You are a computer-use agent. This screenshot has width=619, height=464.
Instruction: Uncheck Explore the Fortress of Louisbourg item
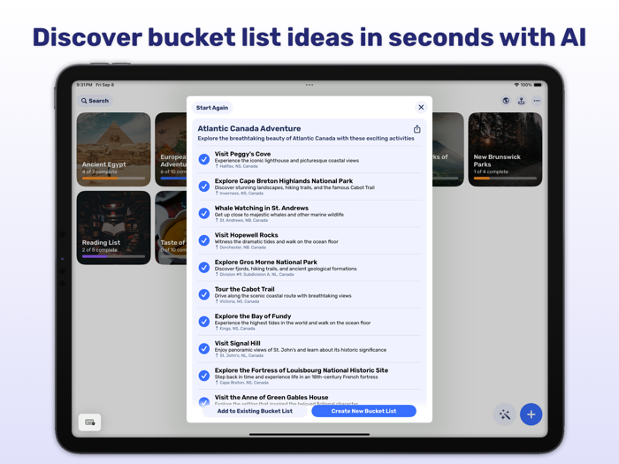pyautogui.click(x=204, y=376)
